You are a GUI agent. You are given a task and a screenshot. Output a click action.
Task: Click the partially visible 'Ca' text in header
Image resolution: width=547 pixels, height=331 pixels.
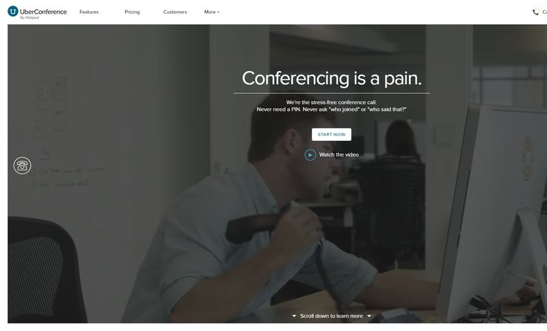click(x=544, y=12)
